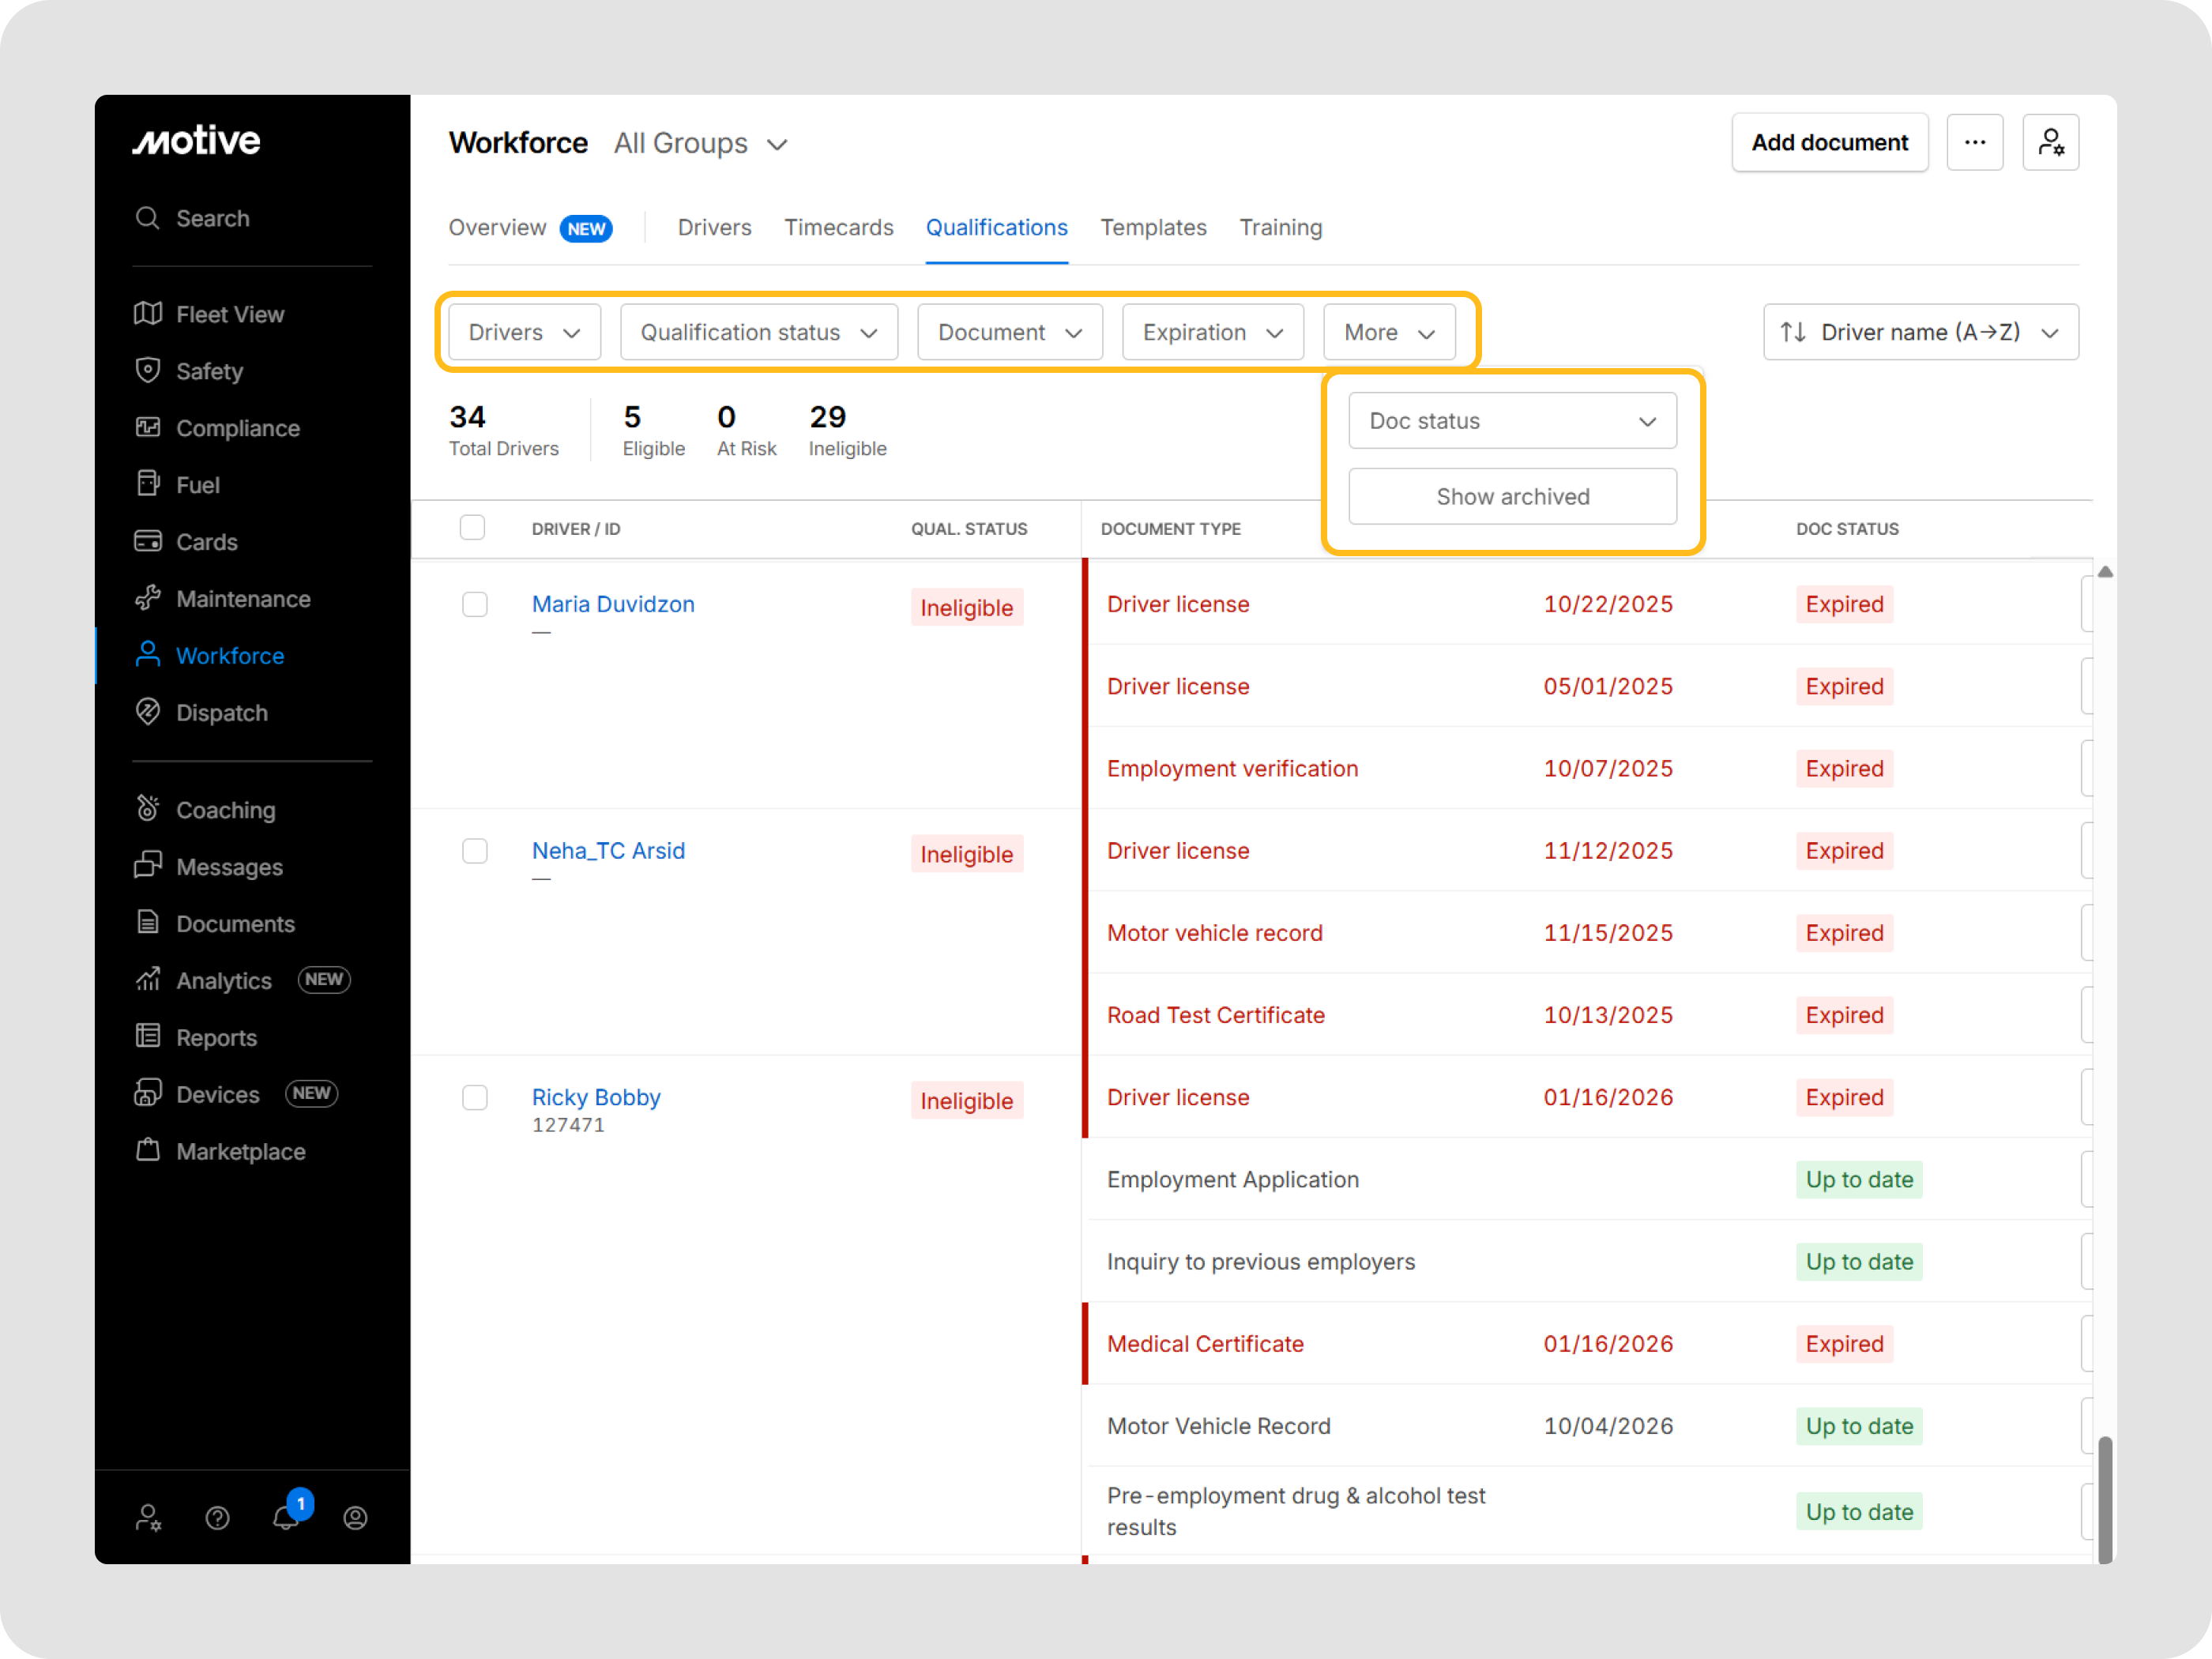Check the select-all drivers header checkbox
The width and height of the screenshot is (2212, 1659).
click(x=472, y=528)
